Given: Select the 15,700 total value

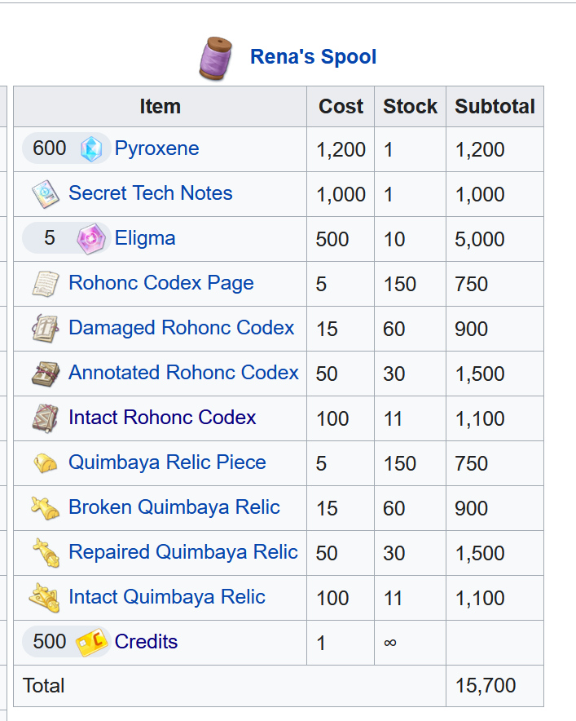Looking at the screenshot, I should click(x=486, y=686).
